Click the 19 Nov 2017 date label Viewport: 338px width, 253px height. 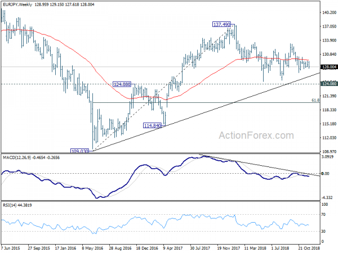[x=229, y=248]
